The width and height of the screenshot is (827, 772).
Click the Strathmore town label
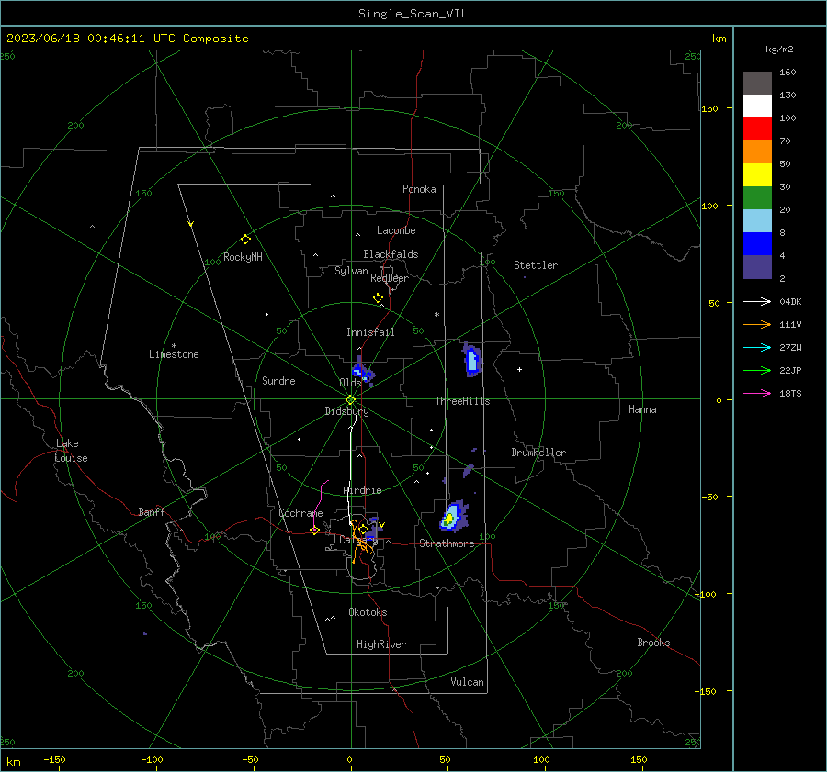[447, 543]
